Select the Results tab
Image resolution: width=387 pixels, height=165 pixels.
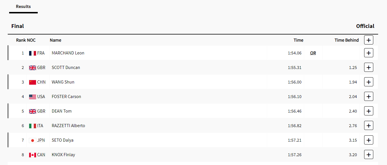click(23, 7)
